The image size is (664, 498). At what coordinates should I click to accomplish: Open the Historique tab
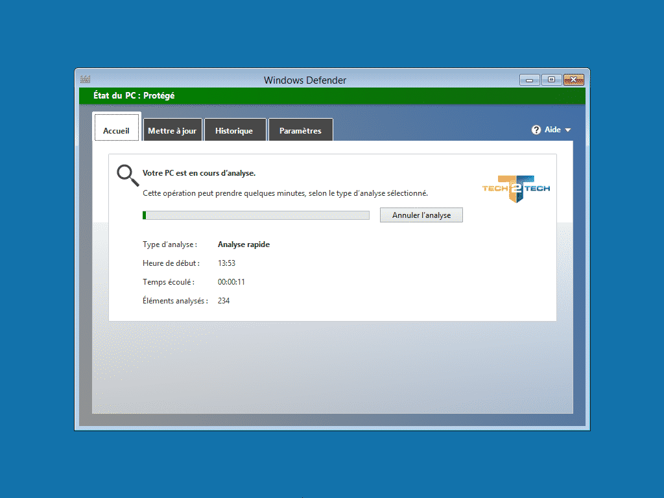[x=235, y=130]
